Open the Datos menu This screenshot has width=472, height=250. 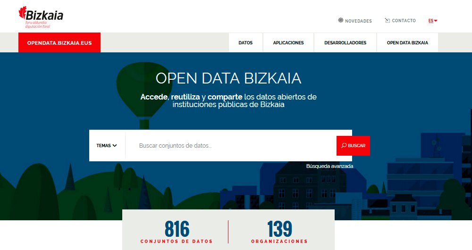245,43
